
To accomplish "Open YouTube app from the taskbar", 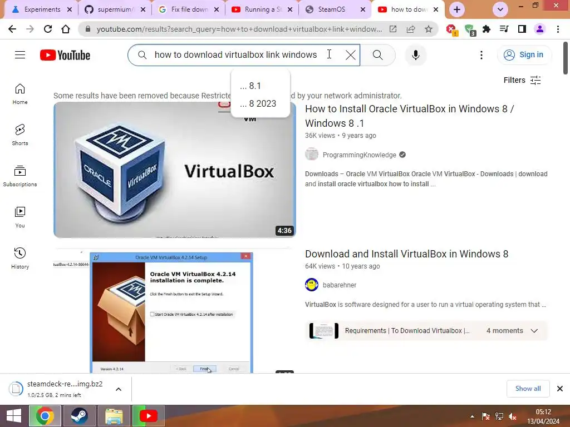I will click(x=148, y=416).
